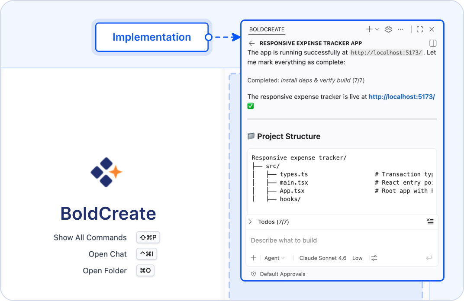This screenshot has width=464, height=301.
Task: Clear the todos list icon
Action: pos(430,221)
